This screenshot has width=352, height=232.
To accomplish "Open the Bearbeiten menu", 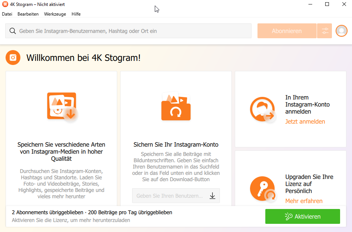I will click(x=28, y=14).
